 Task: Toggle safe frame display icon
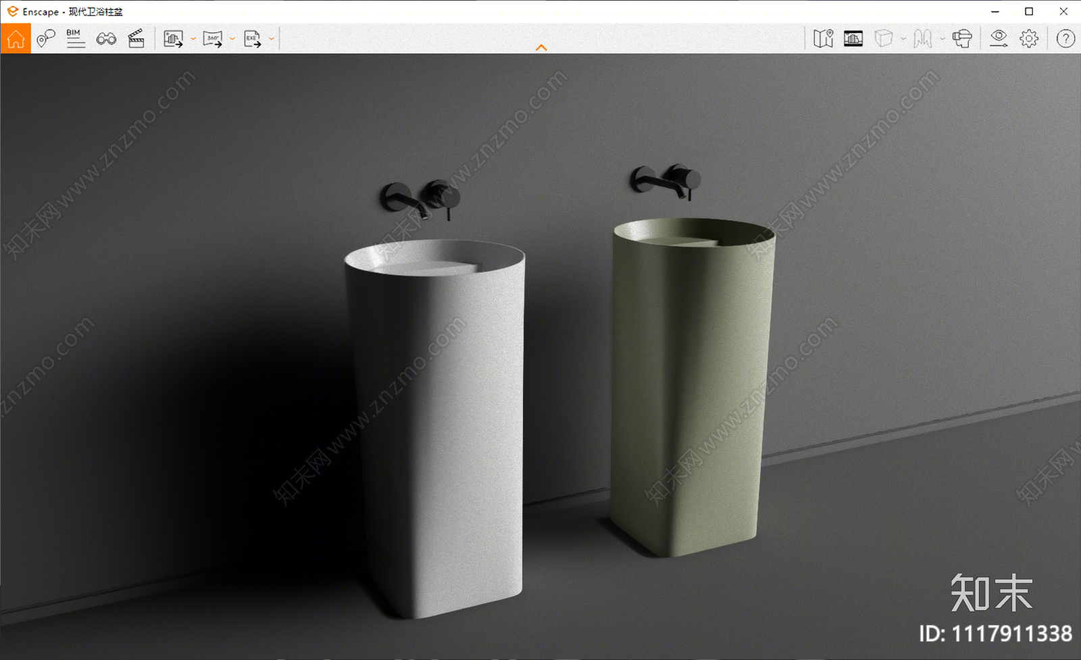click(853, 39)
